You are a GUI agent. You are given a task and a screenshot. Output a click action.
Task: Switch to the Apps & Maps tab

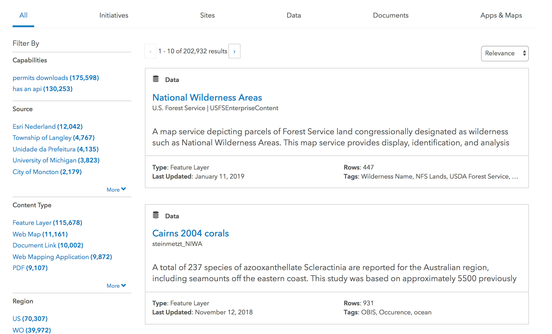[x=501, y=15]
